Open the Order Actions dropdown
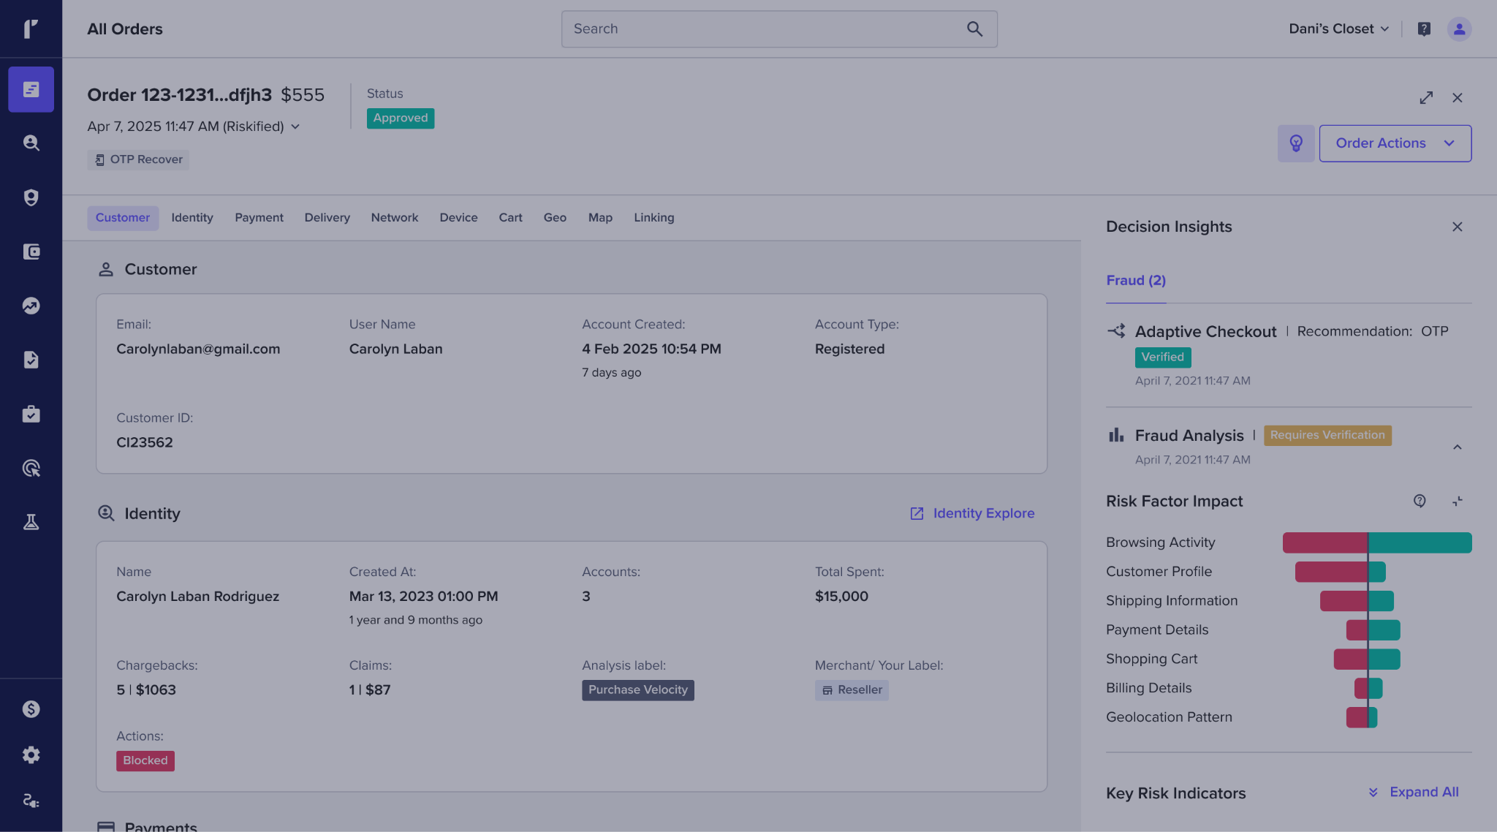 pos(1395,143)
